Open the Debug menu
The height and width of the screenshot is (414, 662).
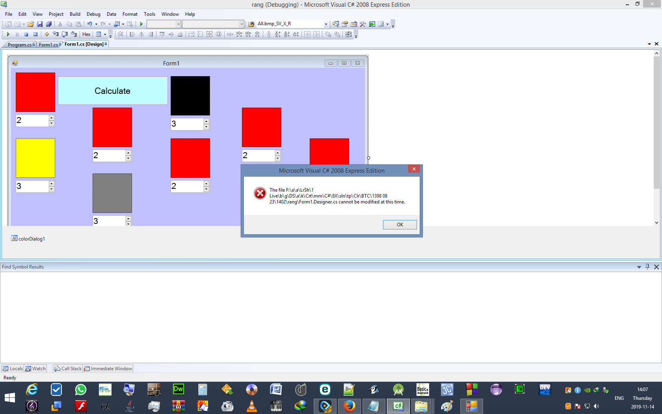(x=93, y=14)
